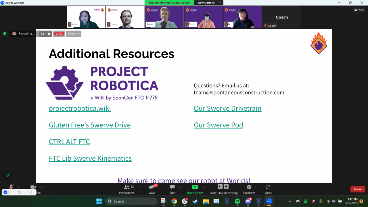Screen dimensions: 368x207
Task: Click the battery status icon
Action: [x=340, y=201]
